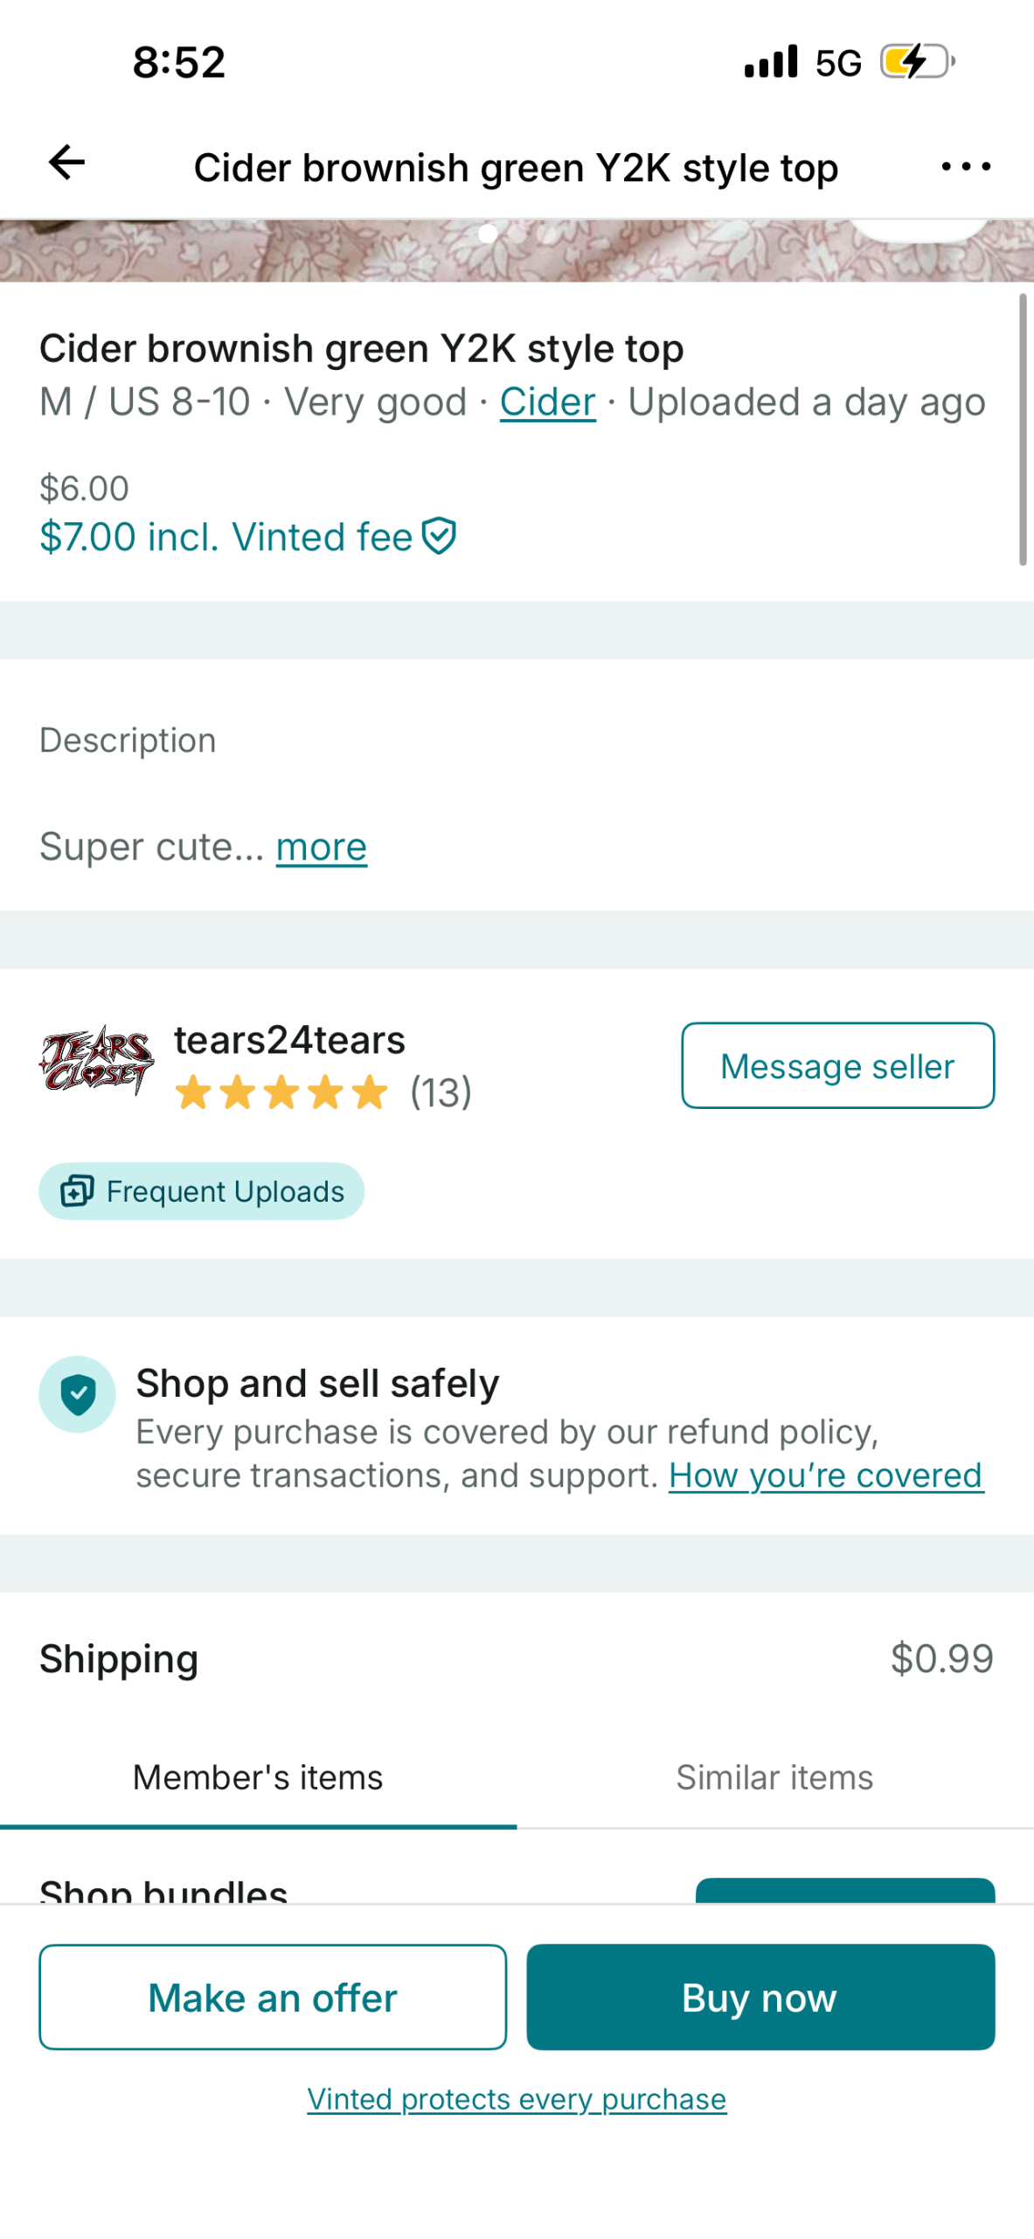Viewport: 1034px width, 2239px height.
Task: View the seller's five-star rating
Action: coord(281,1092)
